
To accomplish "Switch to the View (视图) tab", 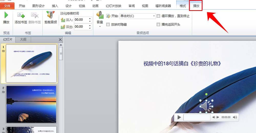I will (145, 6).
